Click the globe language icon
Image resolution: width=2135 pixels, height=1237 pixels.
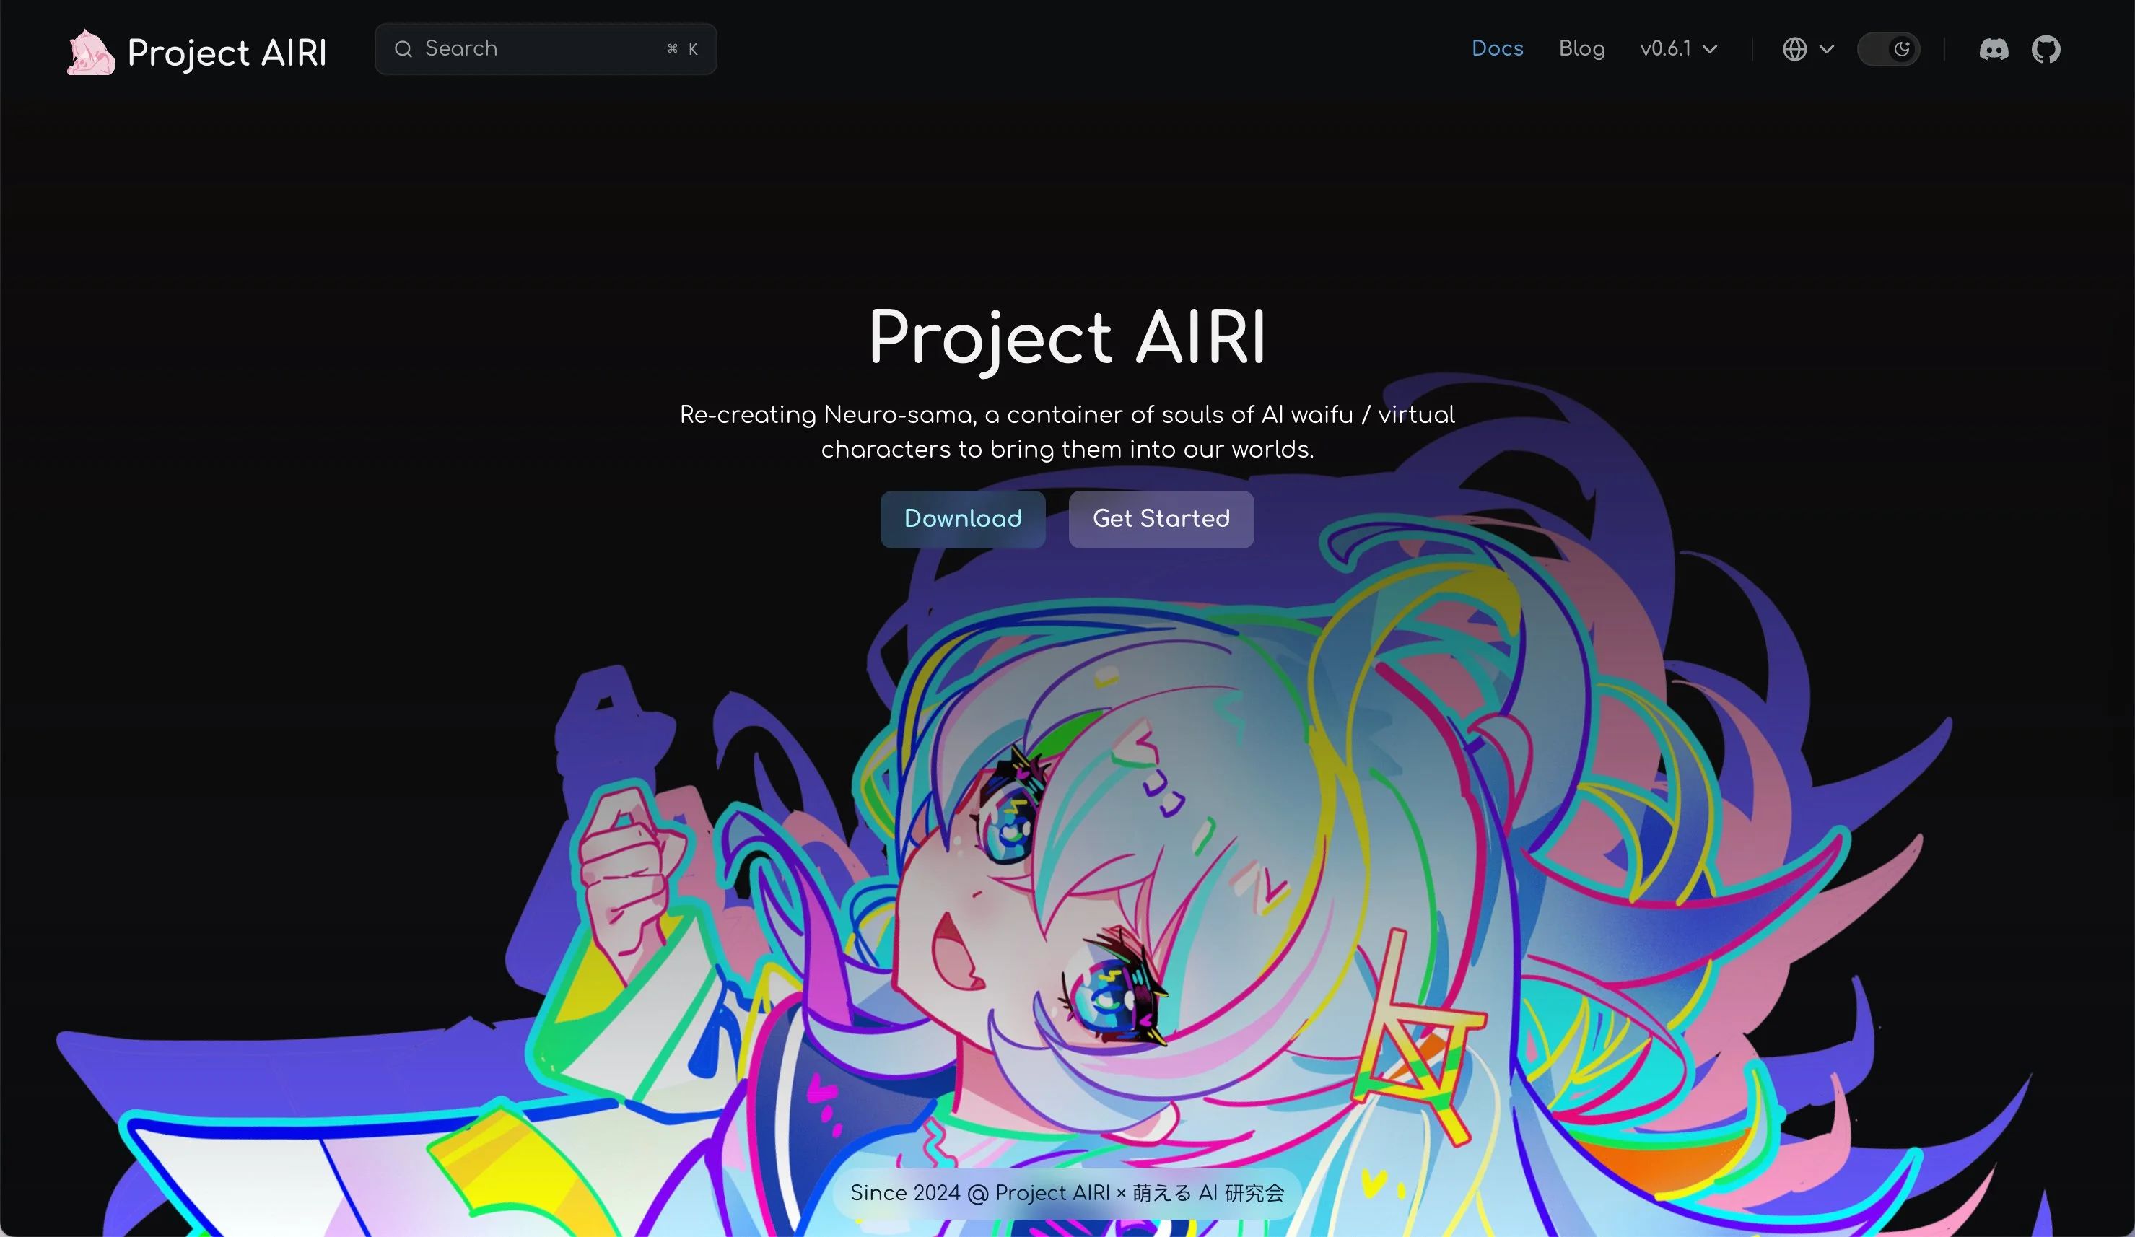[x=1794, y=49]
